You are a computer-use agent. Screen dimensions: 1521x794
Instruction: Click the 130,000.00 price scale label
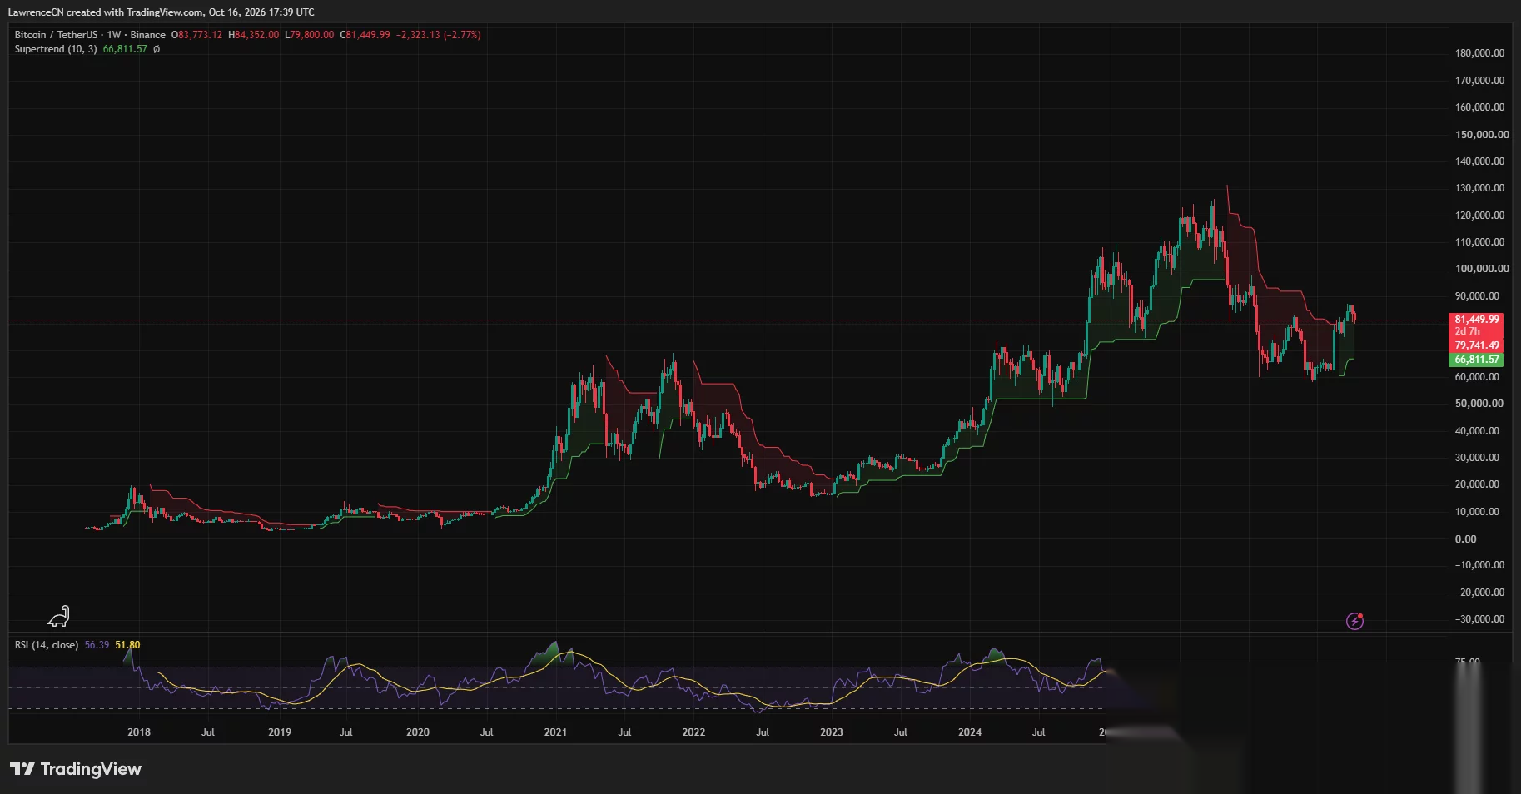coord(1479,188)
